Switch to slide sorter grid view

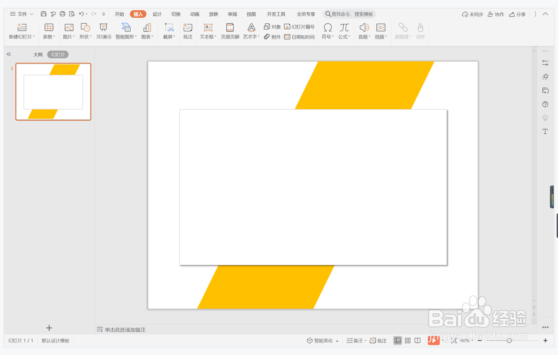click(x=407, y=340)
